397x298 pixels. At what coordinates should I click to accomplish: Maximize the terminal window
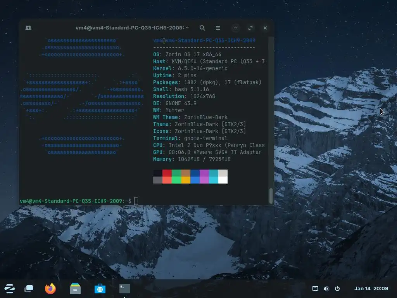(250, 28)
